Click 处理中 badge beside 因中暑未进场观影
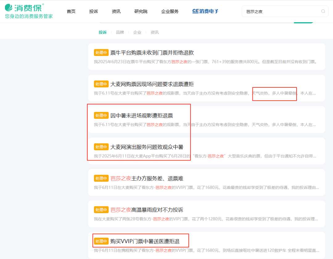 pos(101,116)
